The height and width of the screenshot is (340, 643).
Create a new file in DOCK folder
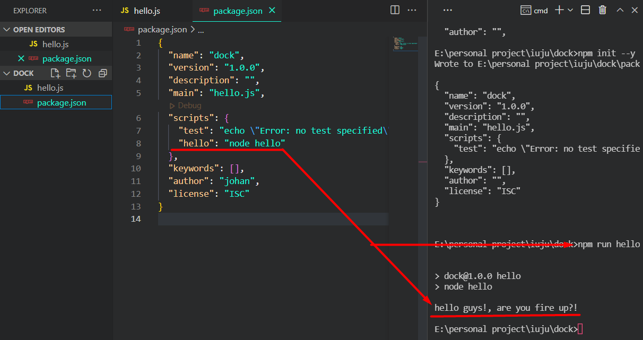pyautogui.click(x=55, y=73)
